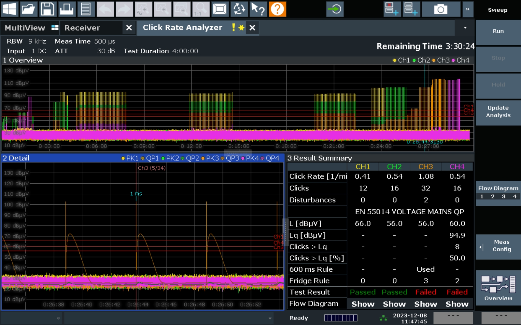Click the Print toolbar icon
521x325 pixels.
[66, 9]
